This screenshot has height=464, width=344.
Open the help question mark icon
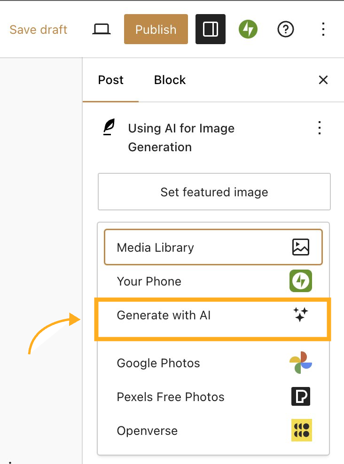pyautogui.click(x=286, y=30)
